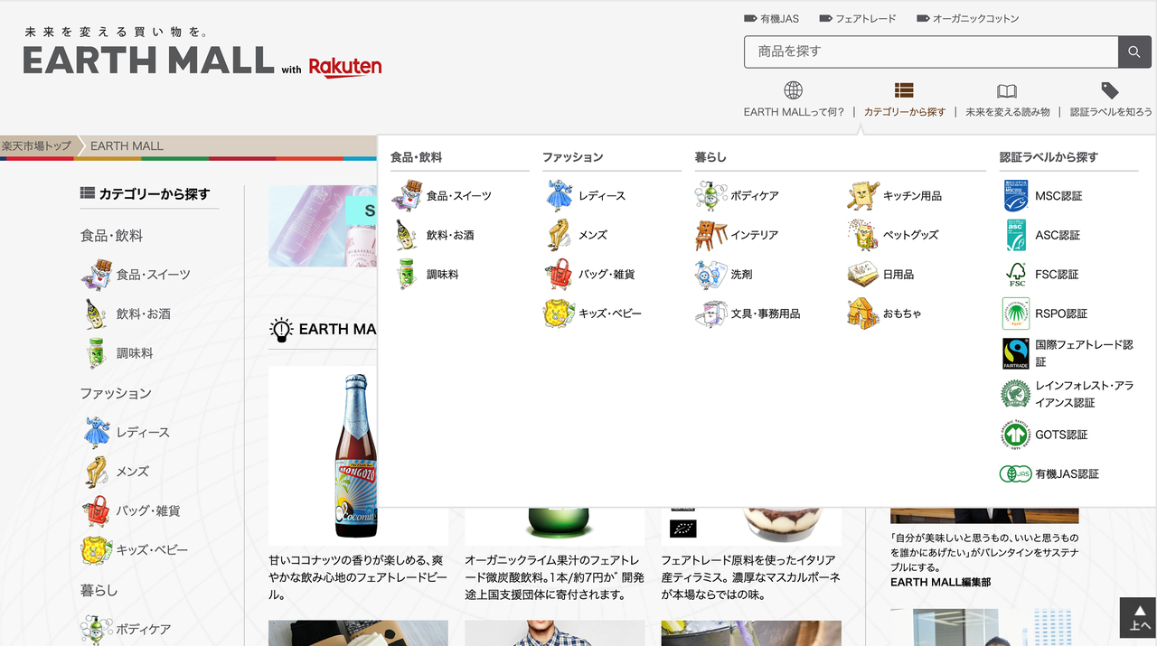Click sidebar キッズ・ベビー link
Viewport: 1157px width, 646px height.
[152, 549]
